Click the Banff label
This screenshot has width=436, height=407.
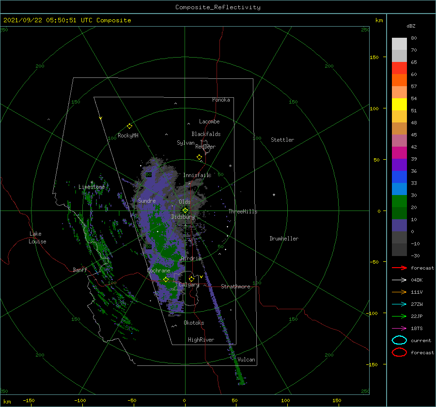click(80, 270)
